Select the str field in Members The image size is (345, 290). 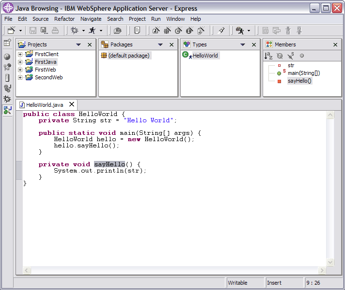pyautogui.click(x=291, y=65)
